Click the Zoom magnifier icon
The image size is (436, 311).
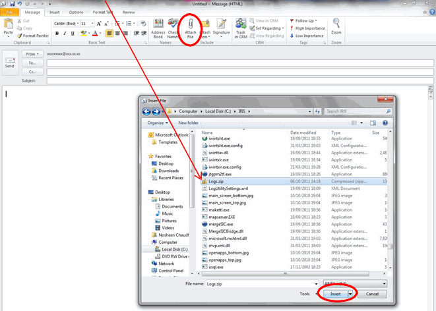click(336, 23)
